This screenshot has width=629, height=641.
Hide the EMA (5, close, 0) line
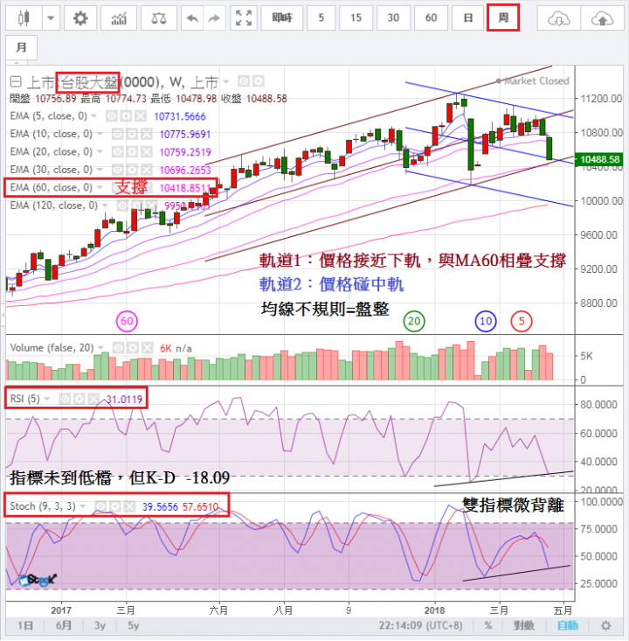111,116
